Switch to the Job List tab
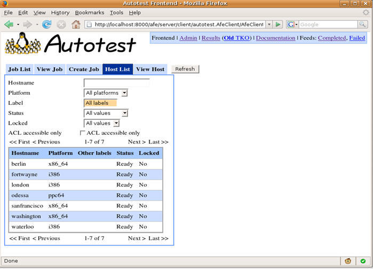The height and width of the screenshot is (269, 373). point(19,70)
